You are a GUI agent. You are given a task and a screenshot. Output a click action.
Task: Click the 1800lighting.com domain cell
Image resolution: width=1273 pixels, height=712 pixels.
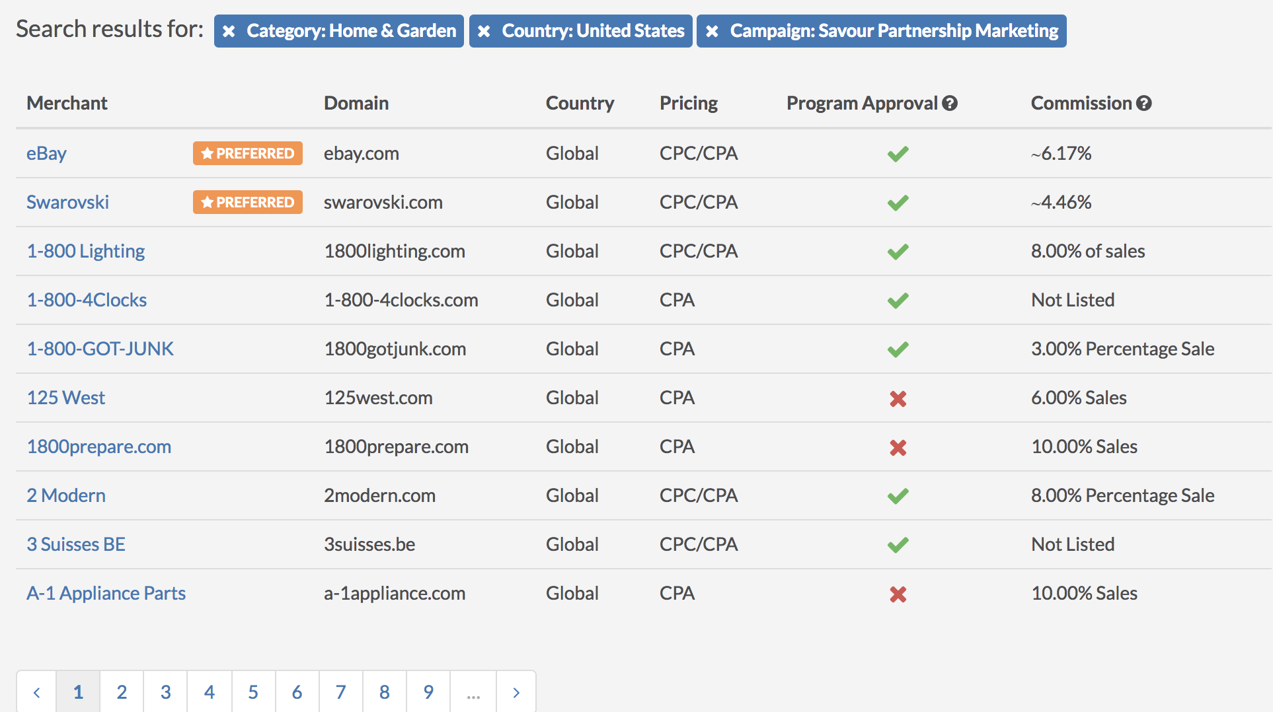395,251
